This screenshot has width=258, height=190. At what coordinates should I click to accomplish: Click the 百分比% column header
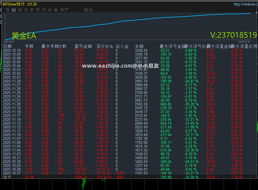tap(105, 46)
